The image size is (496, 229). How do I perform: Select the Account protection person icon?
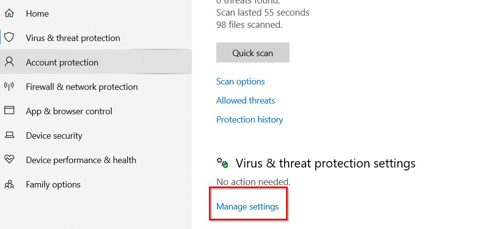tap(9, 62)
